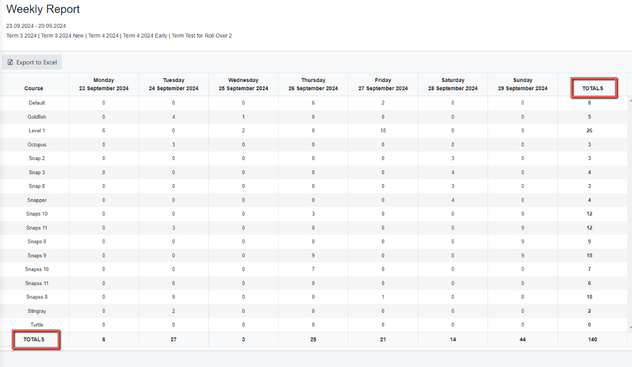Screen dimensions: 632x367
Task: Click the TOTALS row label
Action: click(x=34, y=339)
